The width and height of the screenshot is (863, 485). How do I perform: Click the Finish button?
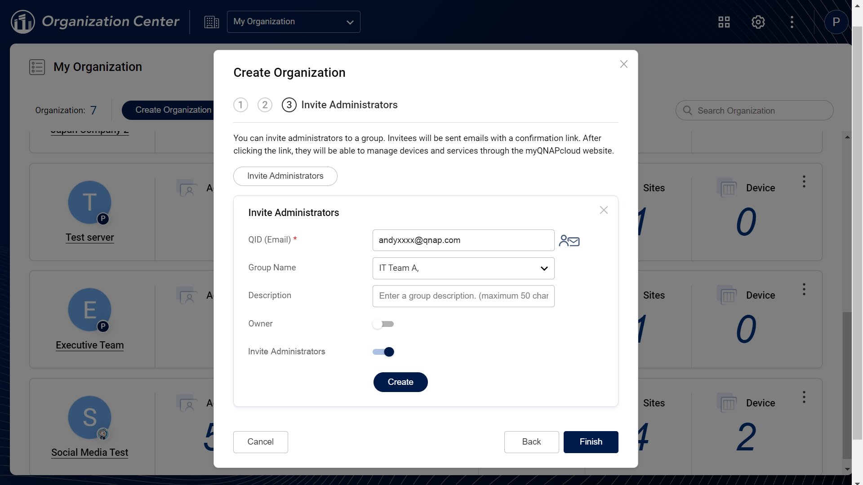[x=591, y=442]
